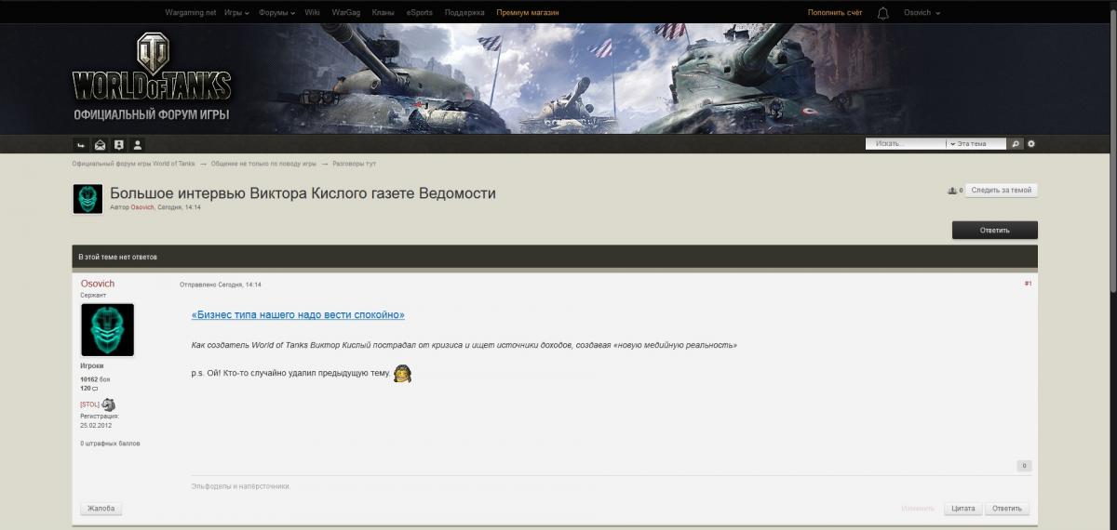Open Osovich username in the post sidebar

(x=98, y=284)
